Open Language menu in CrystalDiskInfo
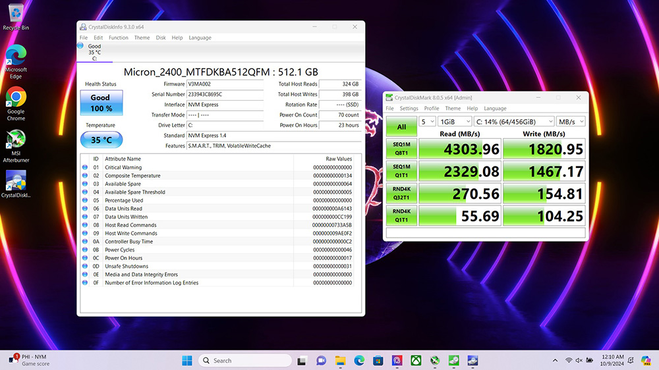 click(200, 38)
